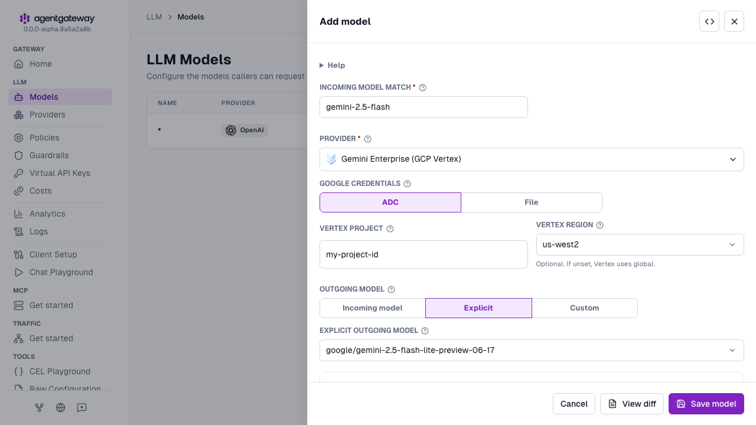
Task: Click the Outgoing Model help icon
Action: pyautogui.click(x=391, y=289)
